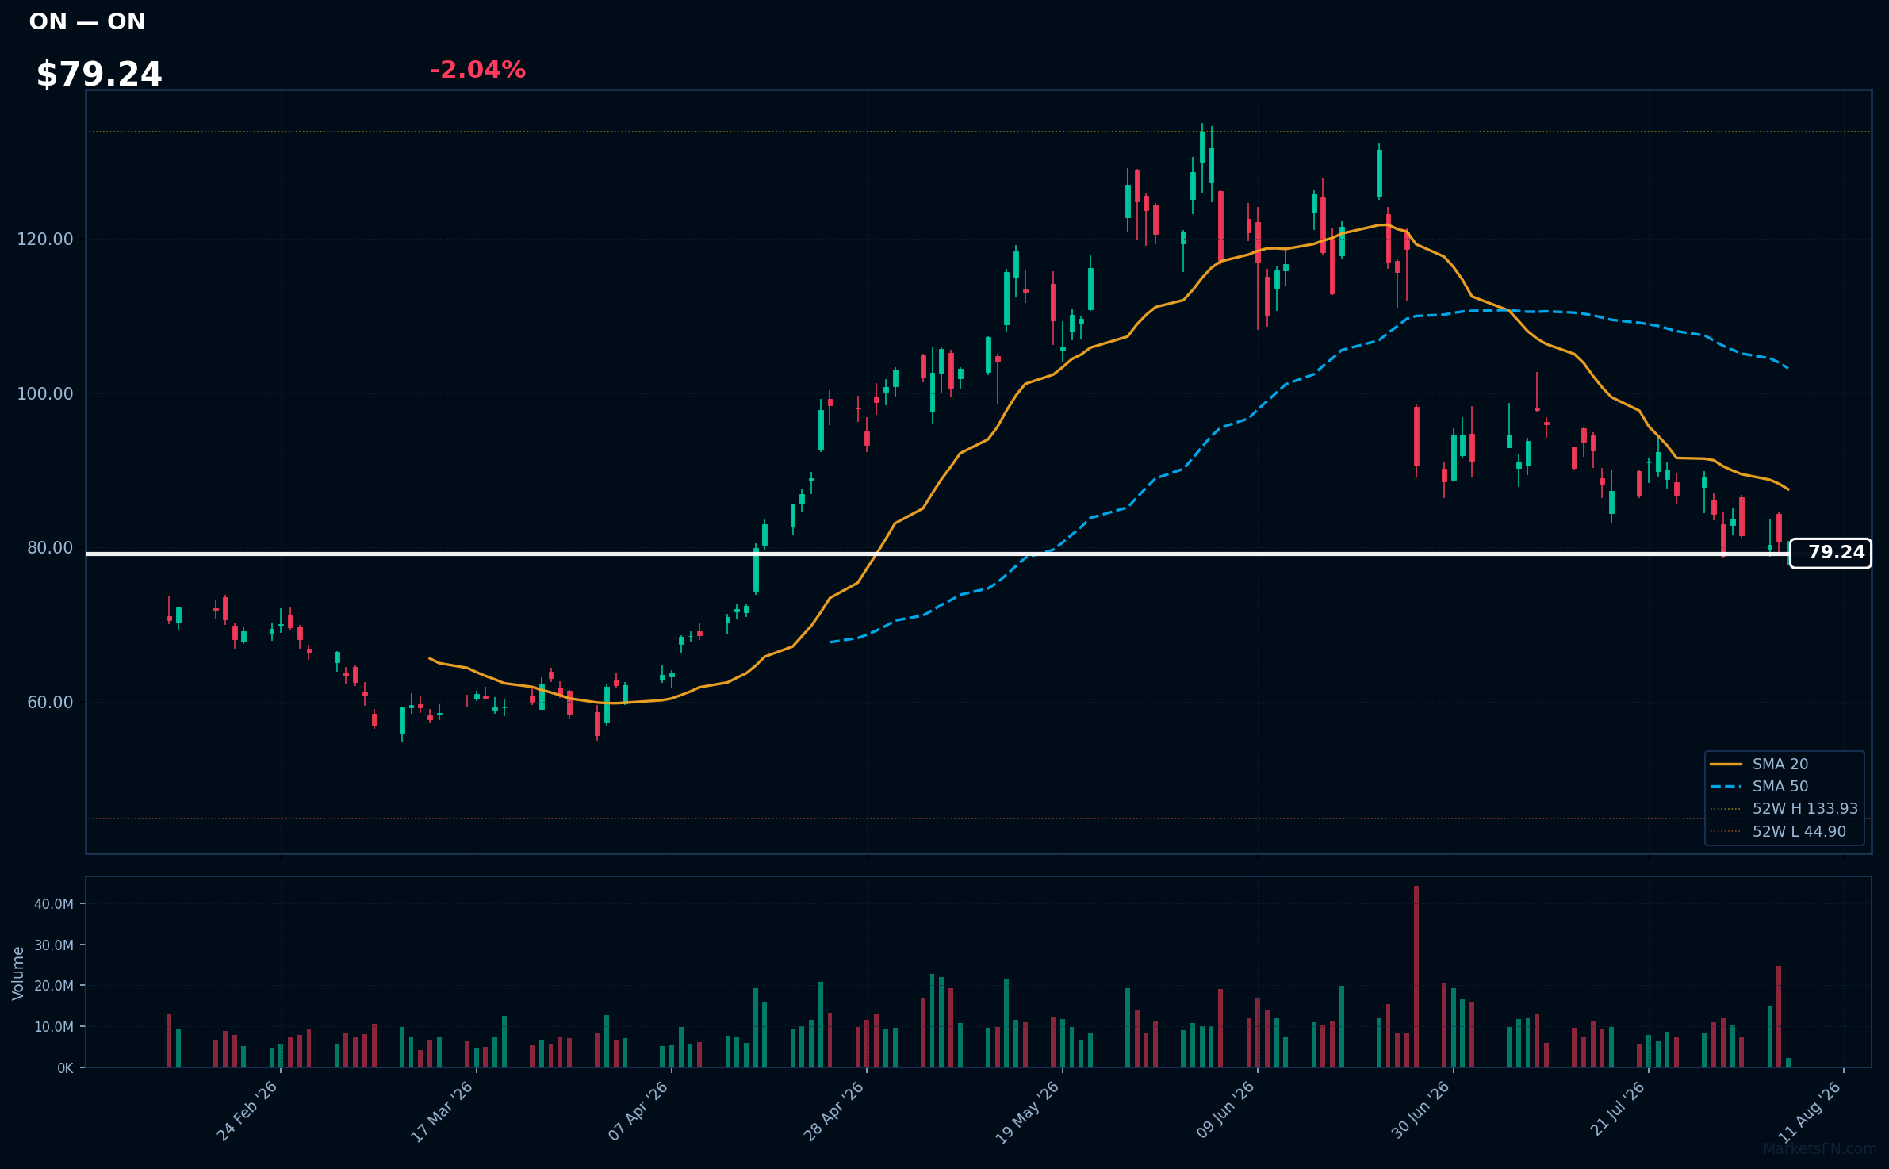This screenshot has width=1889, height=1169.
Task: Click the -2.04% change percentage
Action: pos(477,70)
